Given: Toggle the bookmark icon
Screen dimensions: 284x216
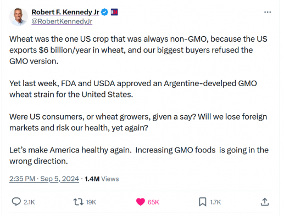Looking at the screenshot, I should tap(203, 202).
